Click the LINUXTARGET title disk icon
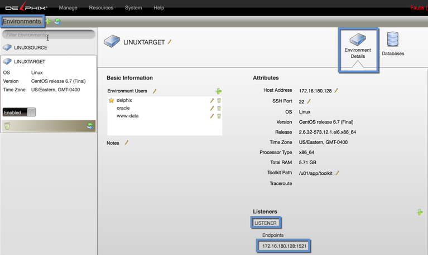The width and height of the screenshot is (428, 255). [112, 41]
